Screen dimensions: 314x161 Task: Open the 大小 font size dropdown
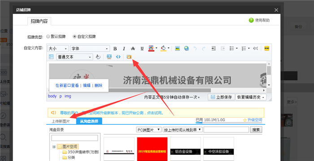point(58,49)
